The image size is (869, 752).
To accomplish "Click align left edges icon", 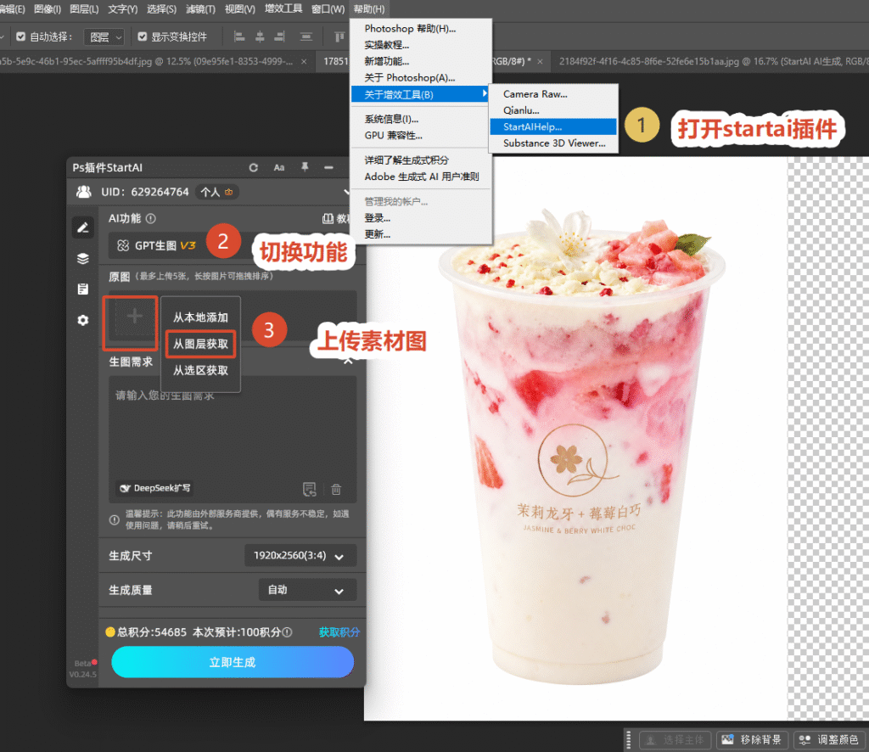I will pos(239,36).
